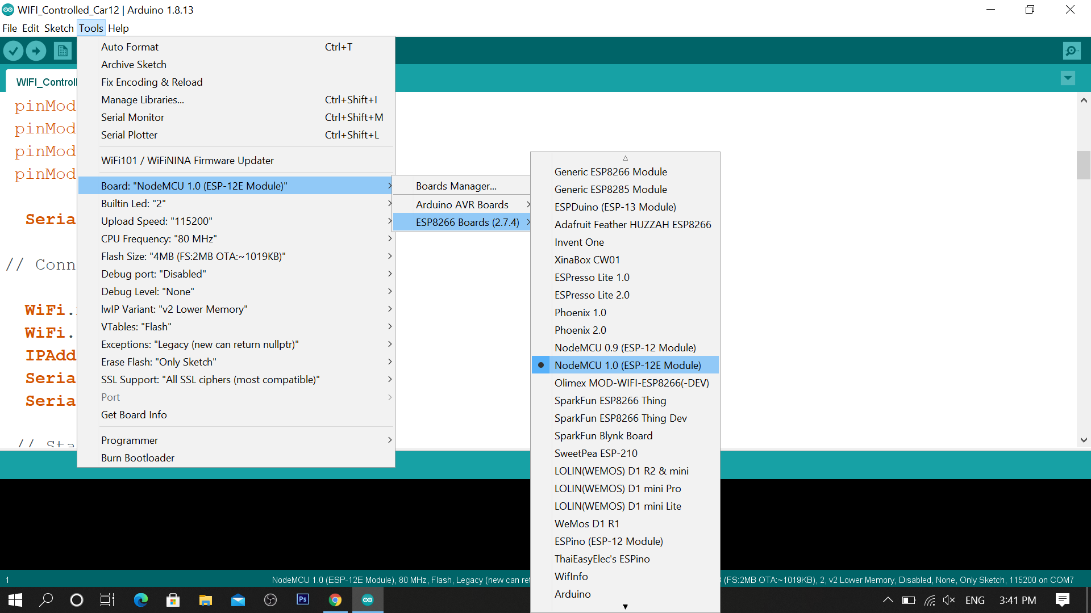Scroll down the board list

click(x=625, y=606)
